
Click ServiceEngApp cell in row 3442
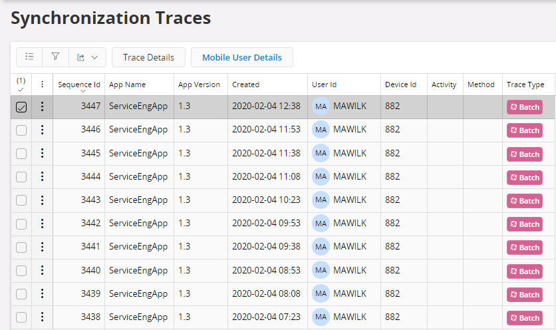tap(138, 223)
